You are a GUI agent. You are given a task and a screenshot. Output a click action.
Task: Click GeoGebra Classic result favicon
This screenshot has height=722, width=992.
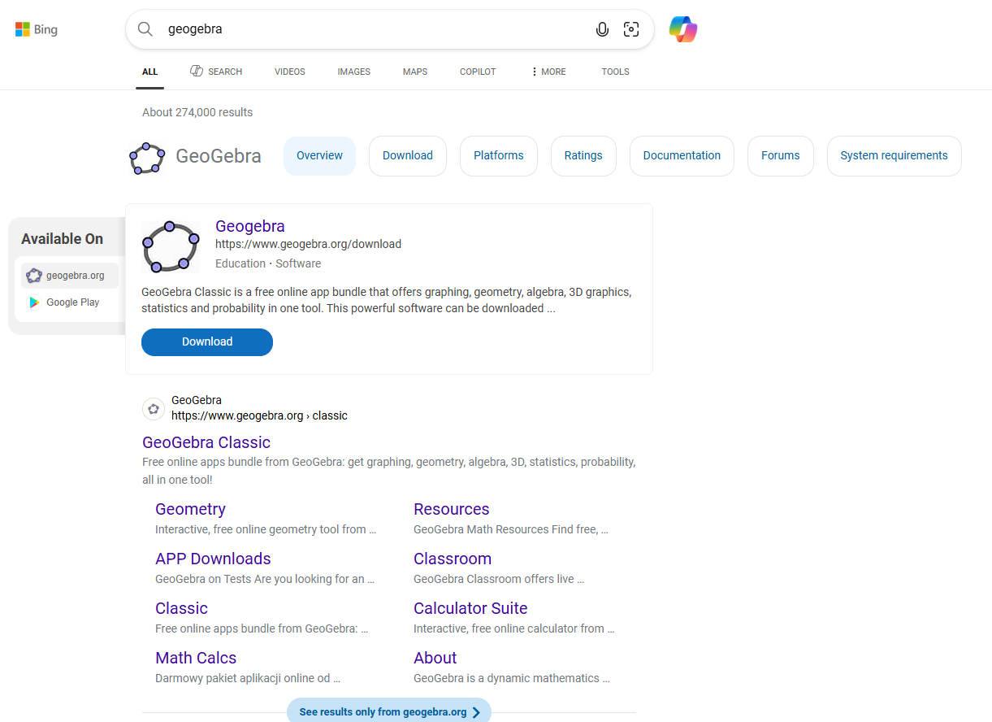pyautogui.click(x=154, y=408)
